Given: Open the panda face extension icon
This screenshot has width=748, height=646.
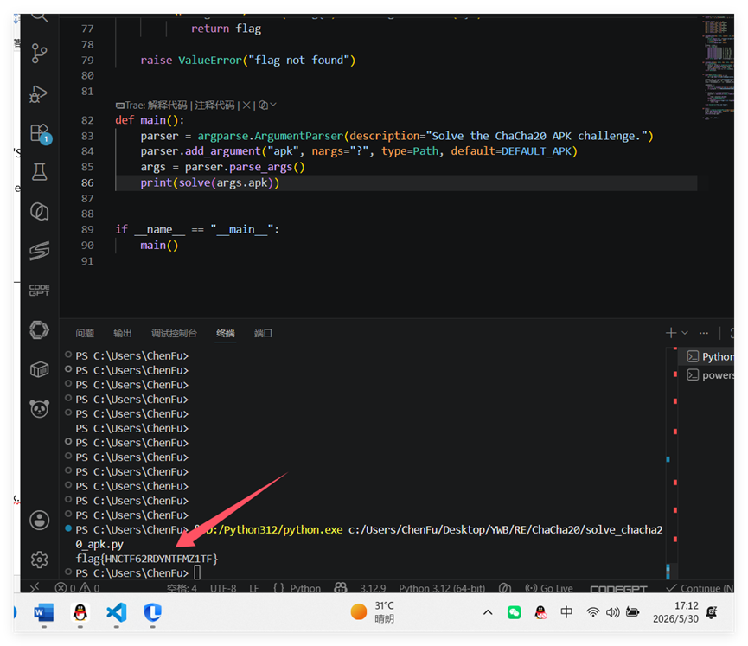Looking at the screenshot, I should tap(39, 409).
